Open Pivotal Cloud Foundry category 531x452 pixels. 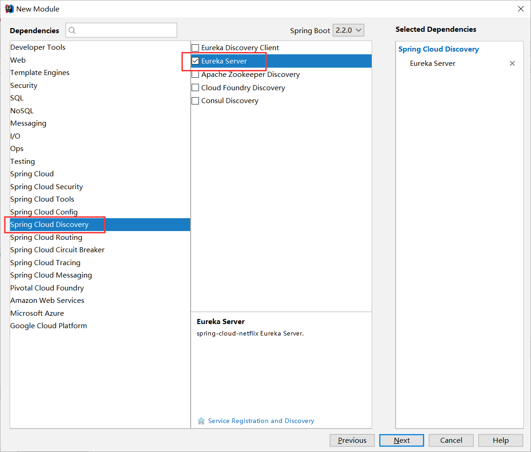(100, 288)
